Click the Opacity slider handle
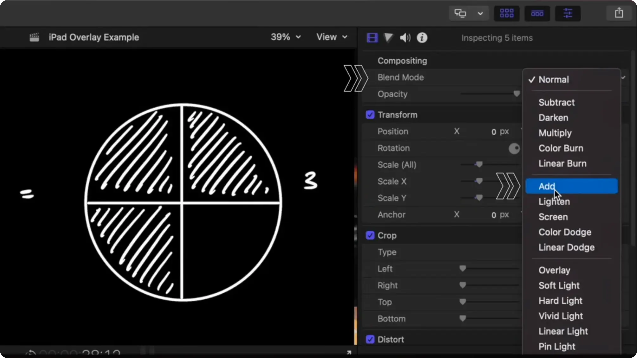The width and height of the screenshot is (637, 358). tap(517, 94)
